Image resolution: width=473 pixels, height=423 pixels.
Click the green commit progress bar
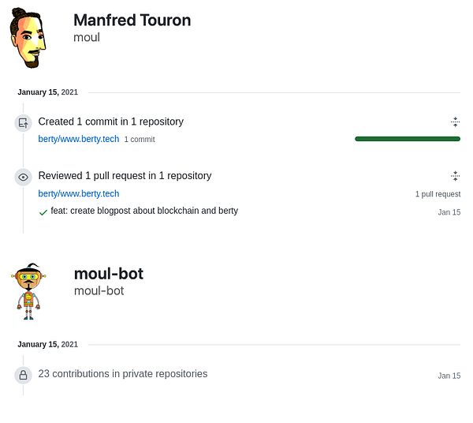408,139
